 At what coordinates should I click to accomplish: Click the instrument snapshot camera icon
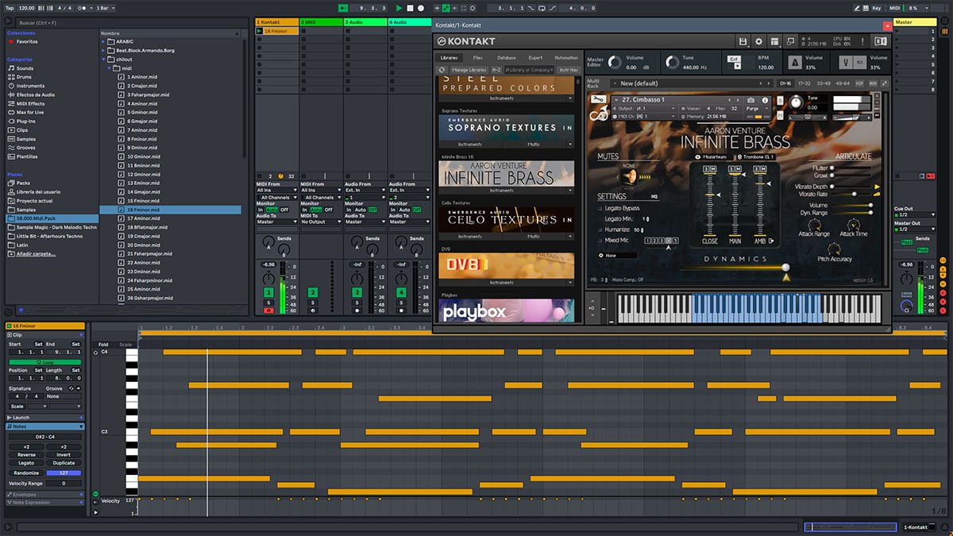751,100
